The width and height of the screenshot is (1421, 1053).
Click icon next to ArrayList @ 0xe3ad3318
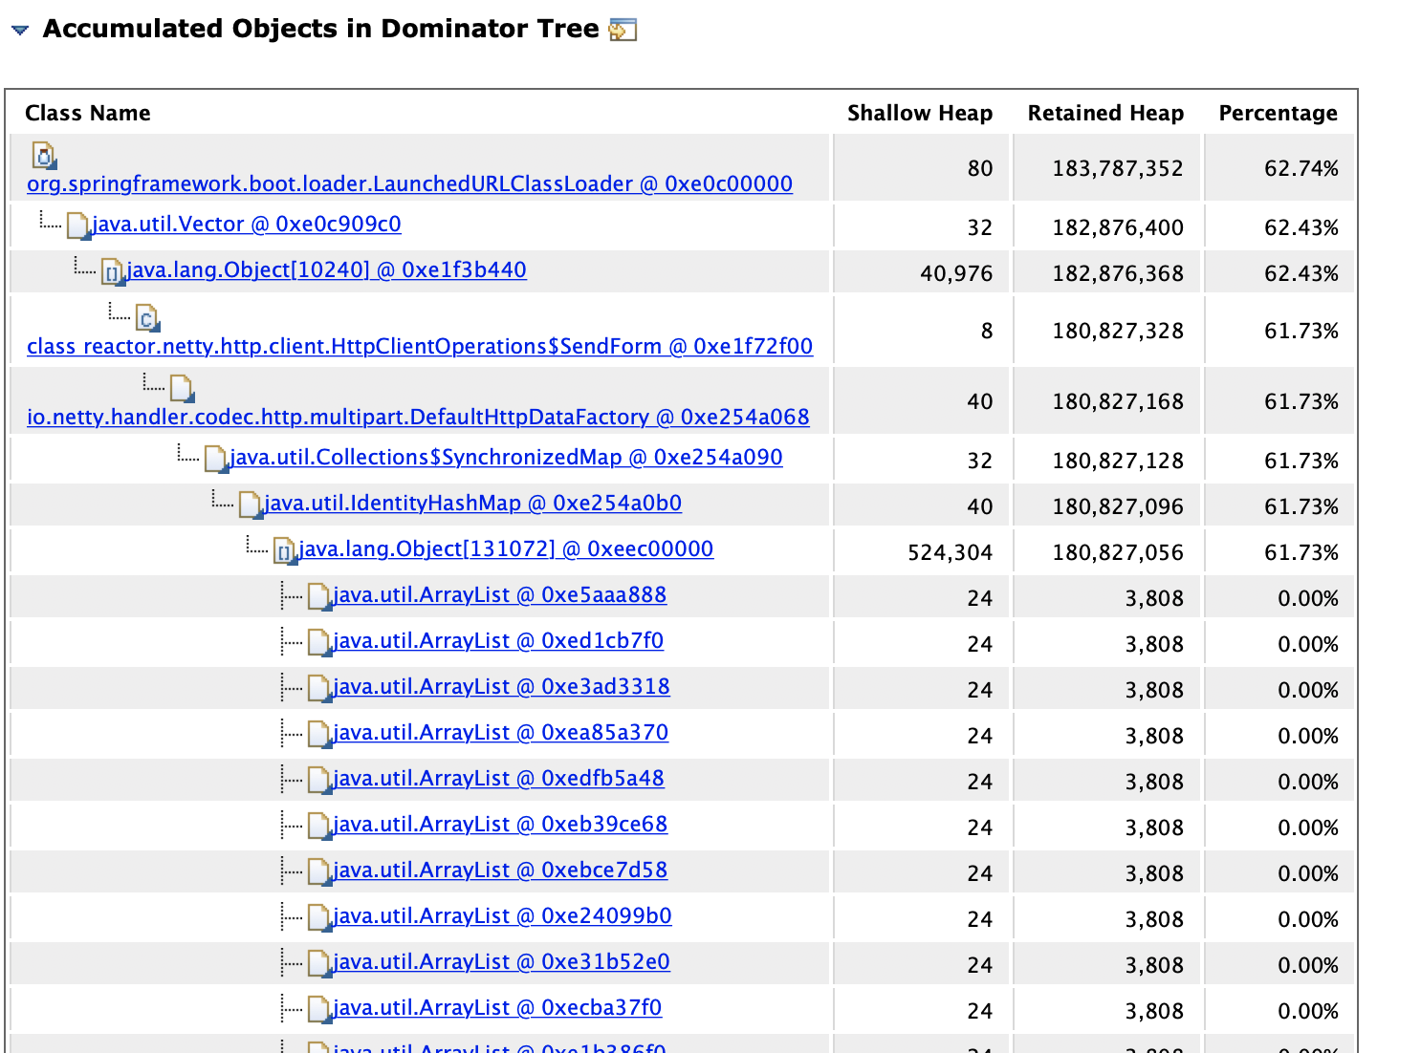click(x=319, y=688)
